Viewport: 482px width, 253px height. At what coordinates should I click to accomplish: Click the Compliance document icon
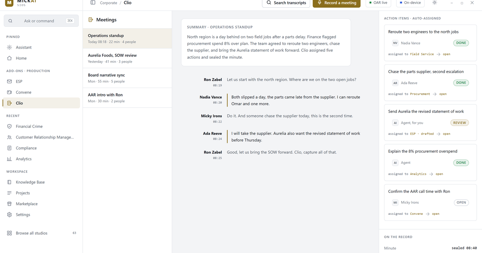click(9, 148)
